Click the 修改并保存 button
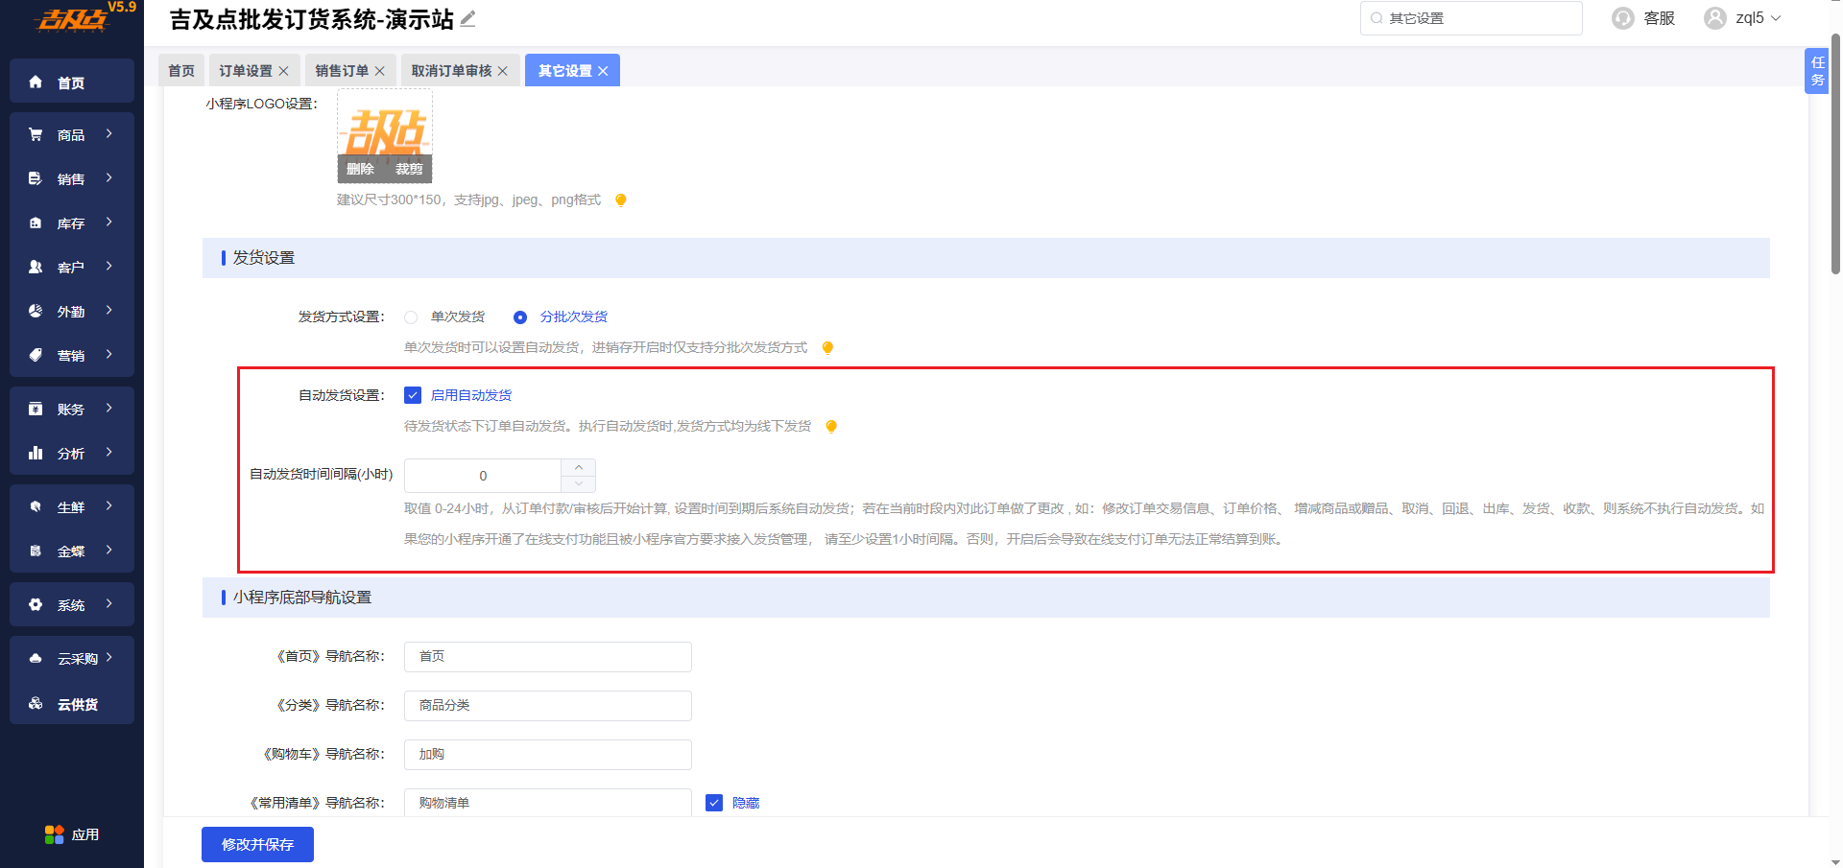 click(257, 844)
